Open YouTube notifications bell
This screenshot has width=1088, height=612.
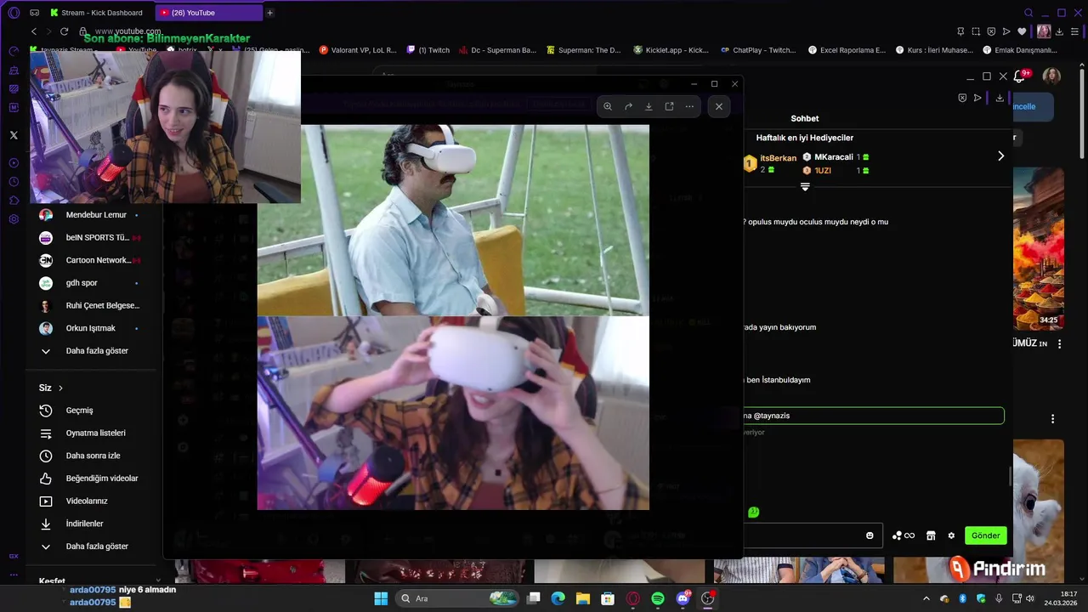(1019, 76)
